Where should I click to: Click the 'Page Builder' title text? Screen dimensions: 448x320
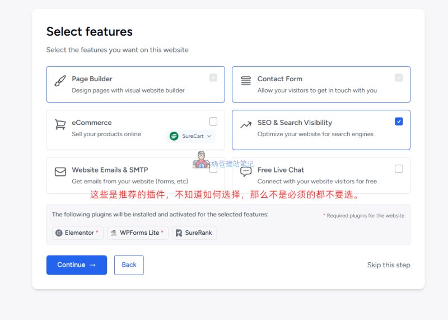pyautogui.click(x=92, y=79)
